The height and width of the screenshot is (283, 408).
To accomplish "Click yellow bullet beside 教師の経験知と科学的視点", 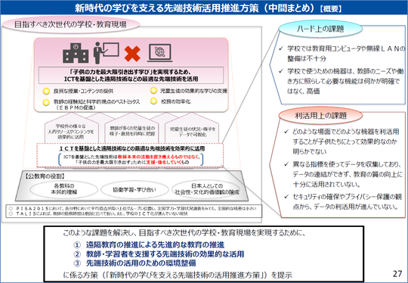I will pos(46,102).
